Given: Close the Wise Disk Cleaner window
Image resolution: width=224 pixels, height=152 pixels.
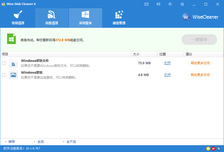Looking at the screenshot, I should pos(218,4).
